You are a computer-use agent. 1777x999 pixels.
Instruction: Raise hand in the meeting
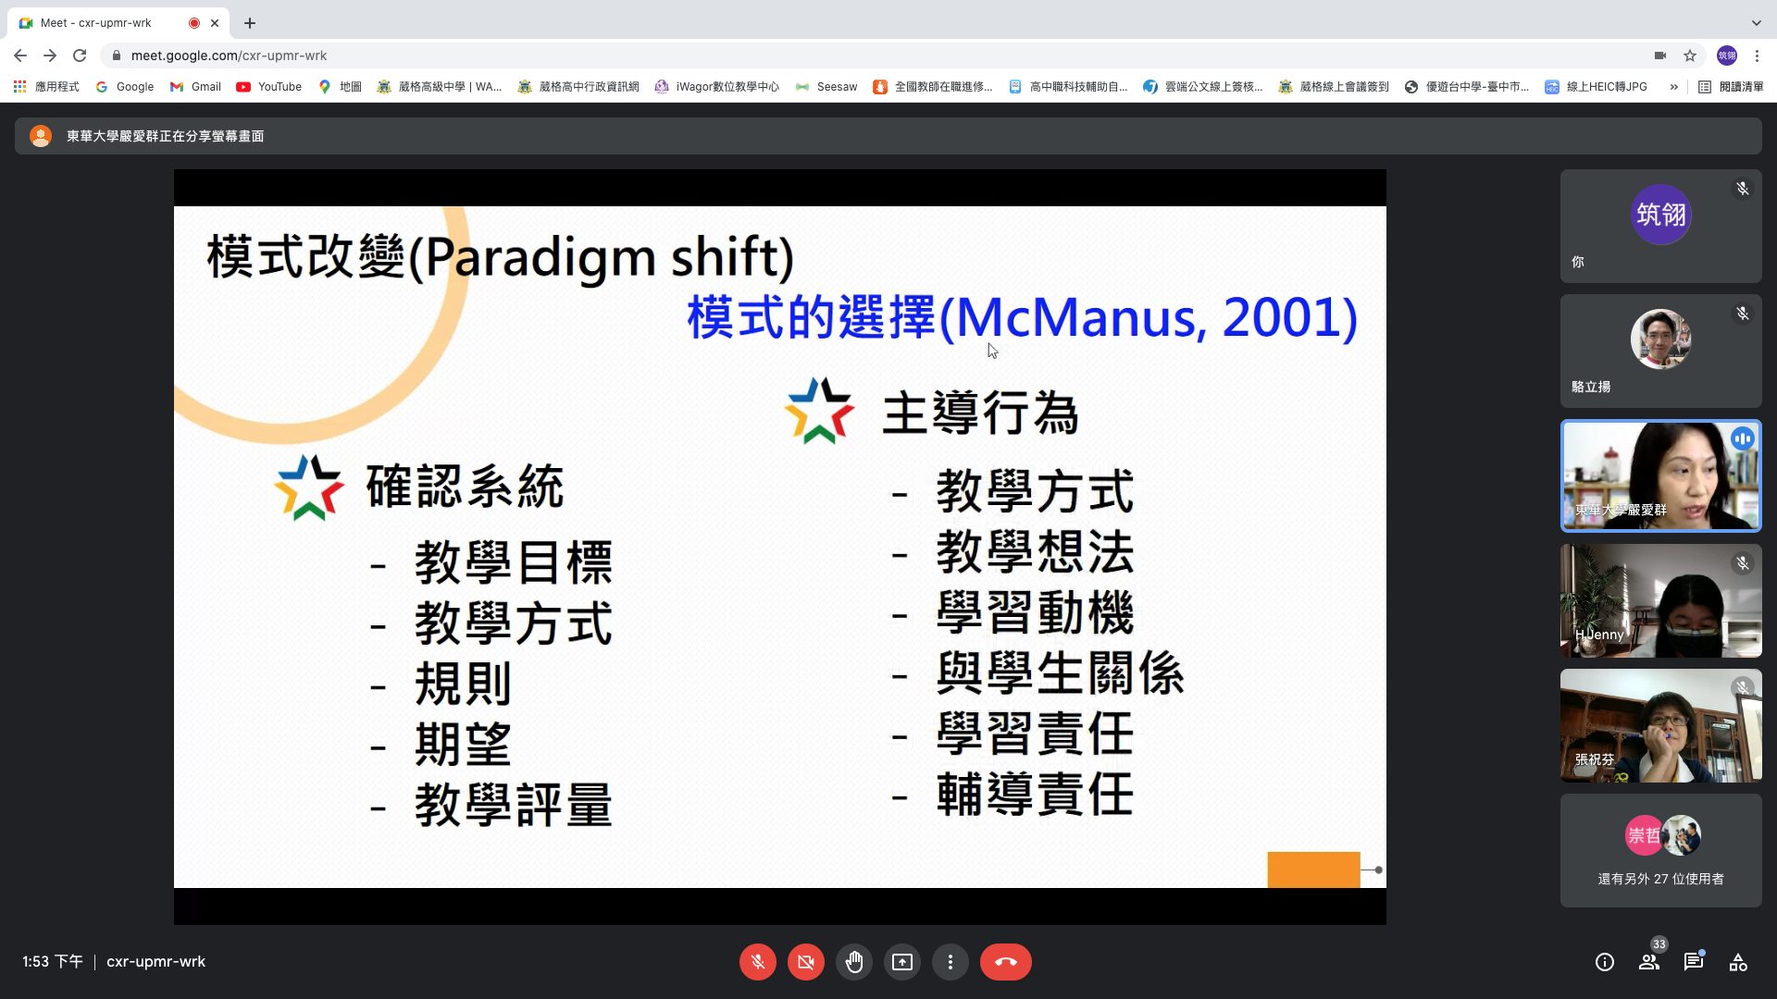pos(853,962)
